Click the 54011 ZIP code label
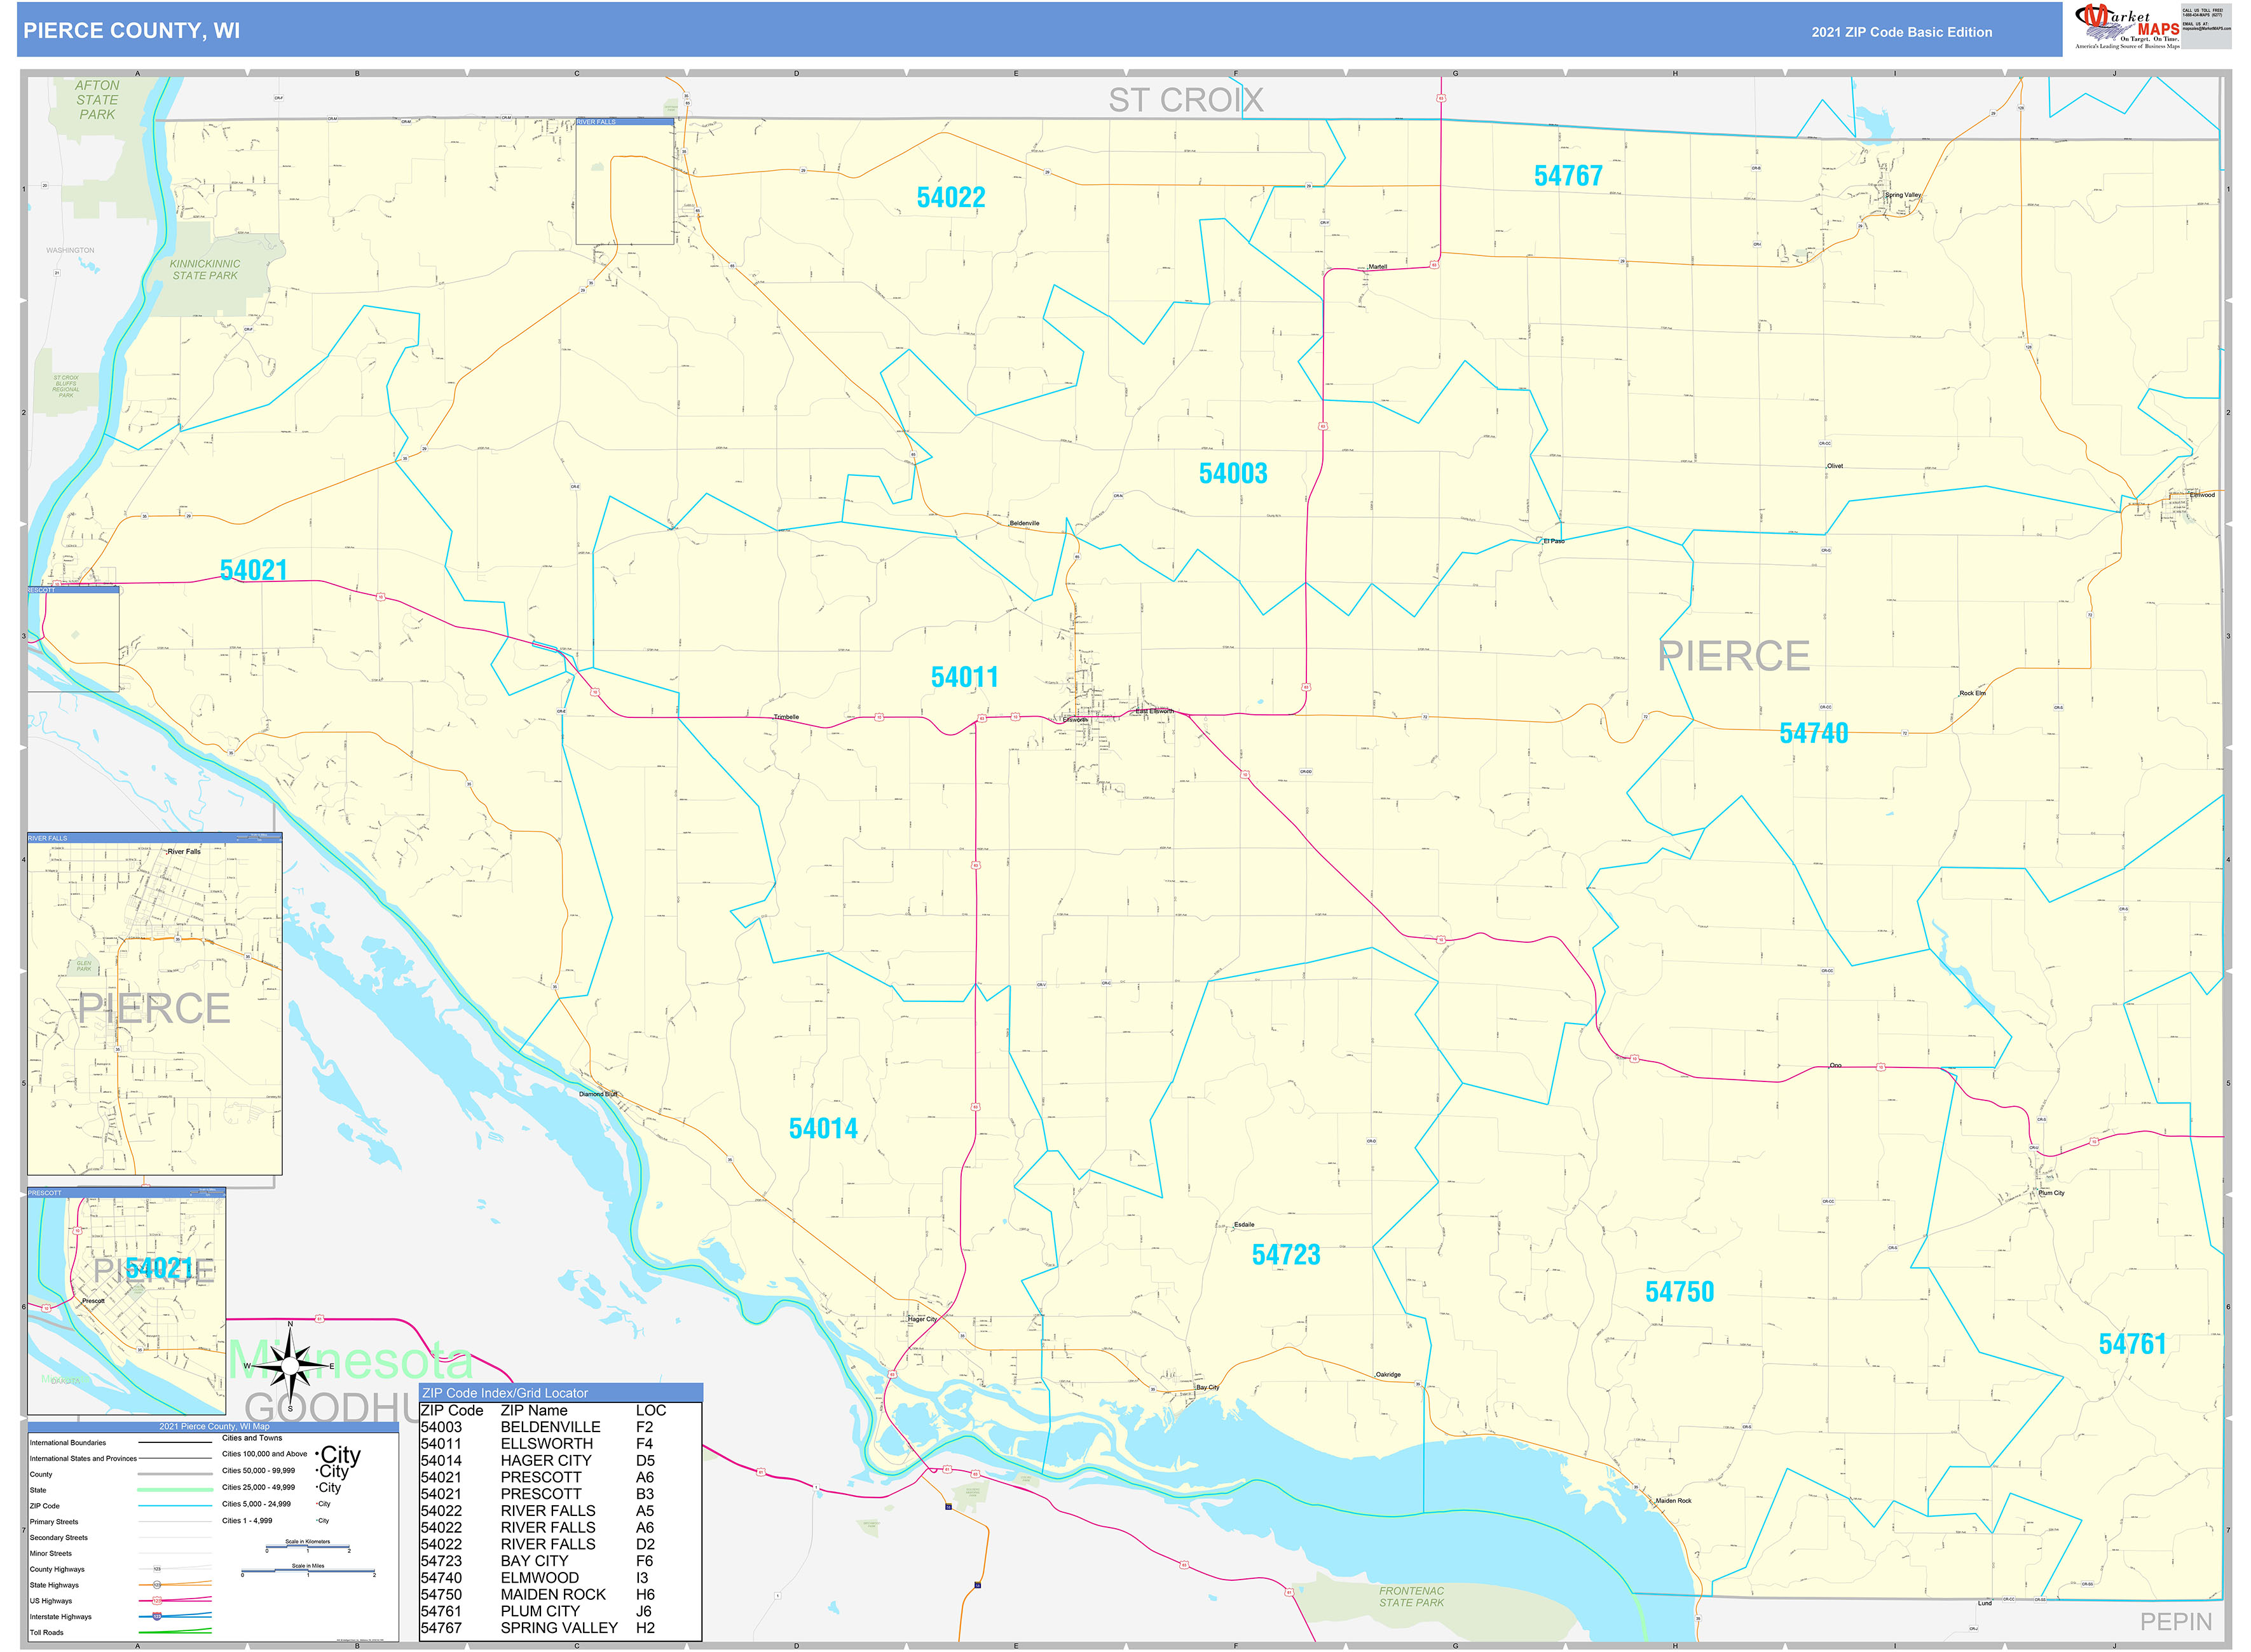The width and height of the screenshot is (2251, 1652). [x=964, y=677]
